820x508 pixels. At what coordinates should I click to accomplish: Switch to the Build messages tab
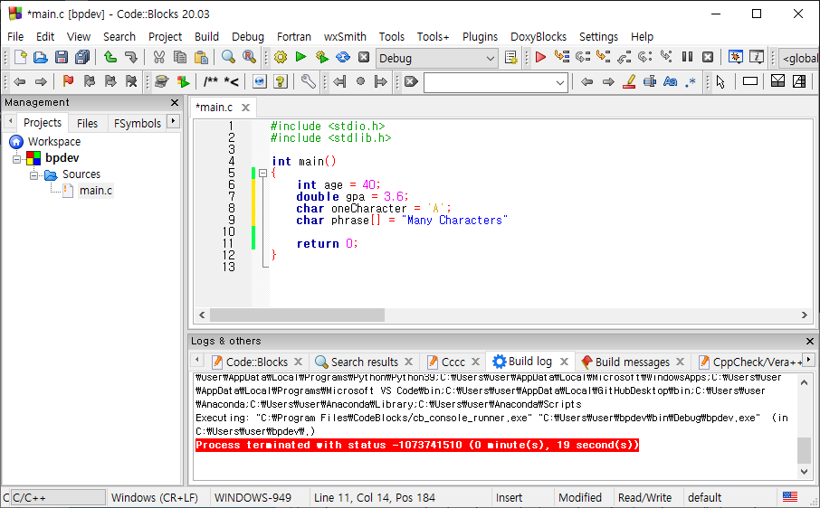(633, 362)
